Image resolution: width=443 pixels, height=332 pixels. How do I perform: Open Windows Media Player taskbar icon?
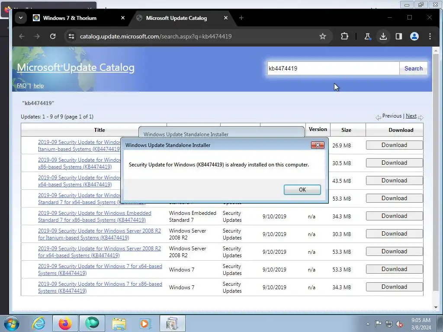pyautogui.click(x=146, y=323)
